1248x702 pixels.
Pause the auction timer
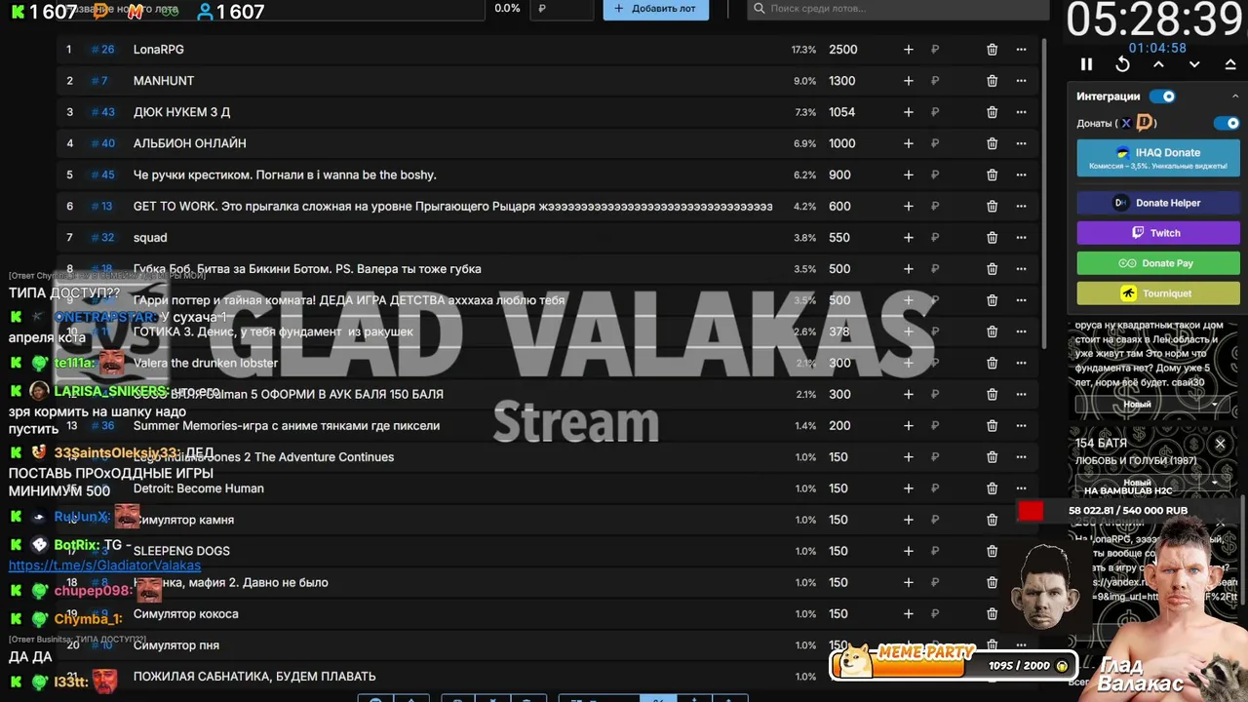pos(1086,64)
